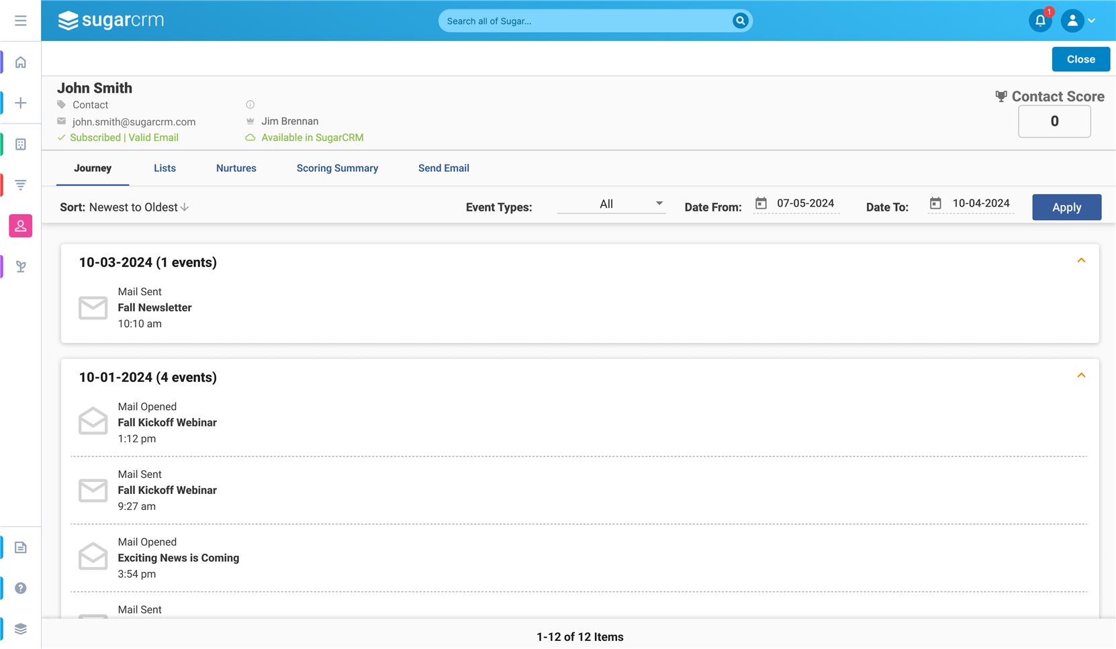Open the notifications bell
The height and width of the screenshot is (649, 1116).
pyautogui.click(x=1039, y=21)
